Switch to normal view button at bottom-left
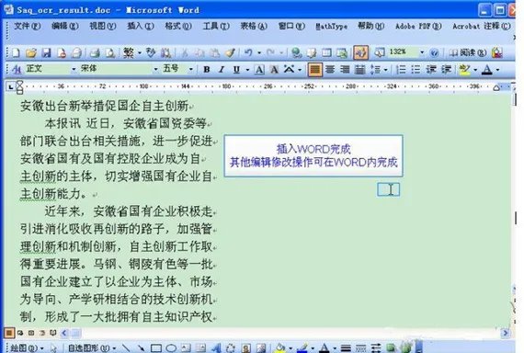 click(x=9, y=333)
